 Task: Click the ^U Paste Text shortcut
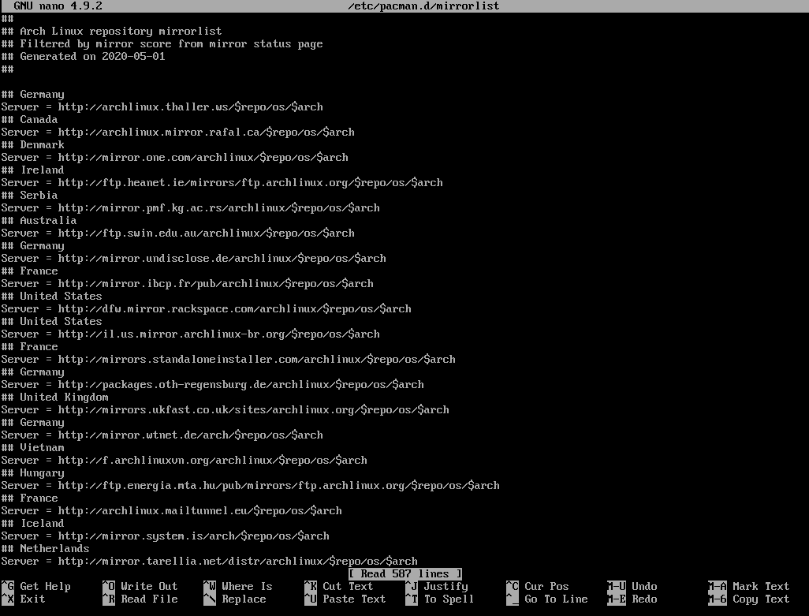tap(345, 599)
